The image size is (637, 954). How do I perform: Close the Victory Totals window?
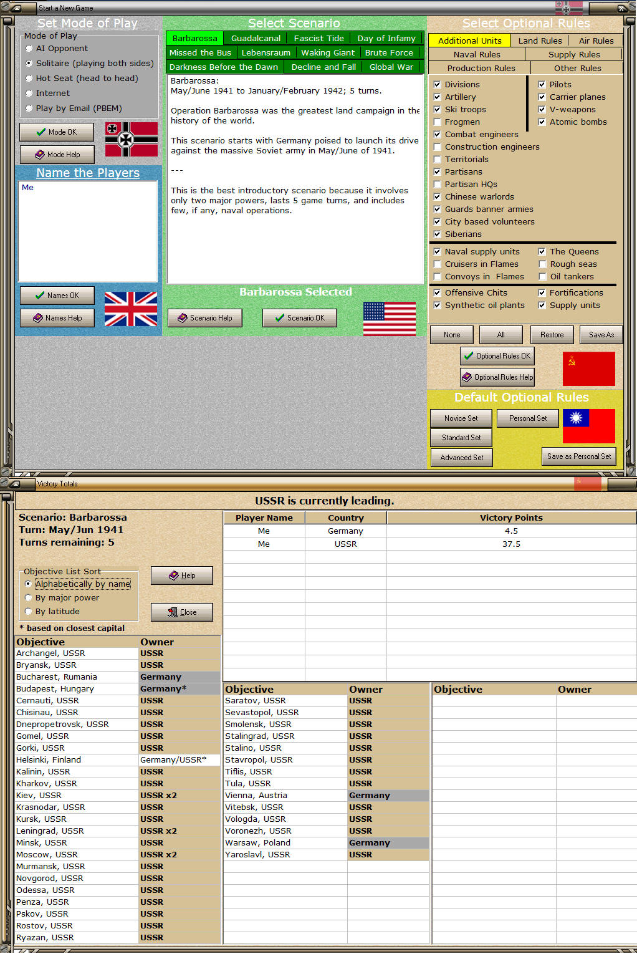click(182, 612)
